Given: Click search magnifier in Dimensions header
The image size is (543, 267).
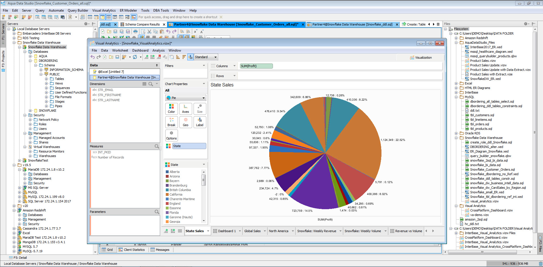Looking at the screenshot, I should click(151, 84).
